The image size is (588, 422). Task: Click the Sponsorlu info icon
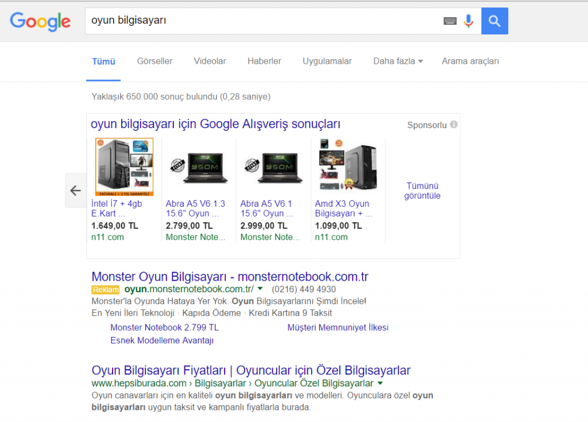click(x=454, y=125)
